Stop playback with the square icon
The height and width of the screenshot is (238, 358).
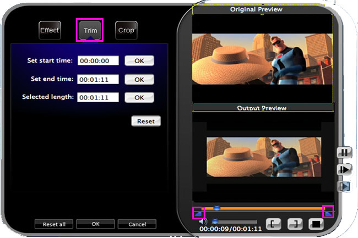316,224
